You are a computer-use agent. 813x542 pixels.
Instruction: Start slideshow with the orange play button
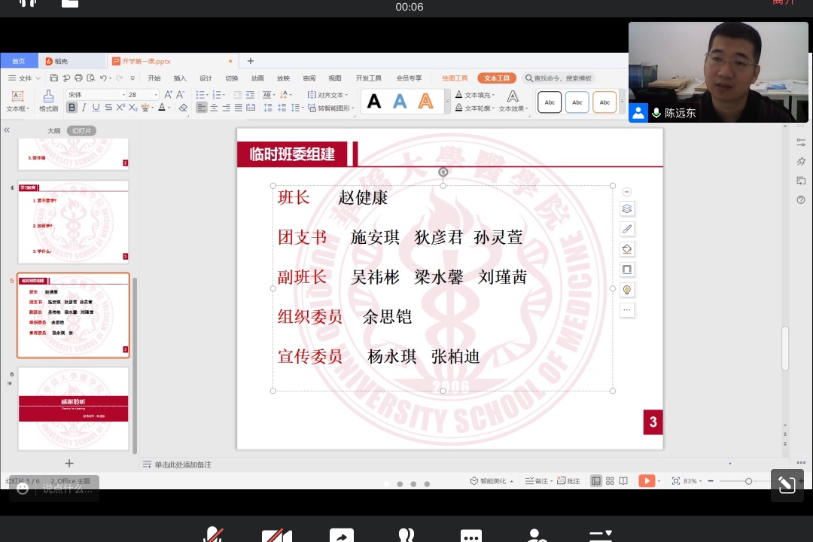tap(646, 481)
